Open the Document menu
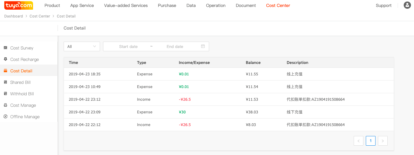Viewport: 414px width, 155px height. (246, 5)
